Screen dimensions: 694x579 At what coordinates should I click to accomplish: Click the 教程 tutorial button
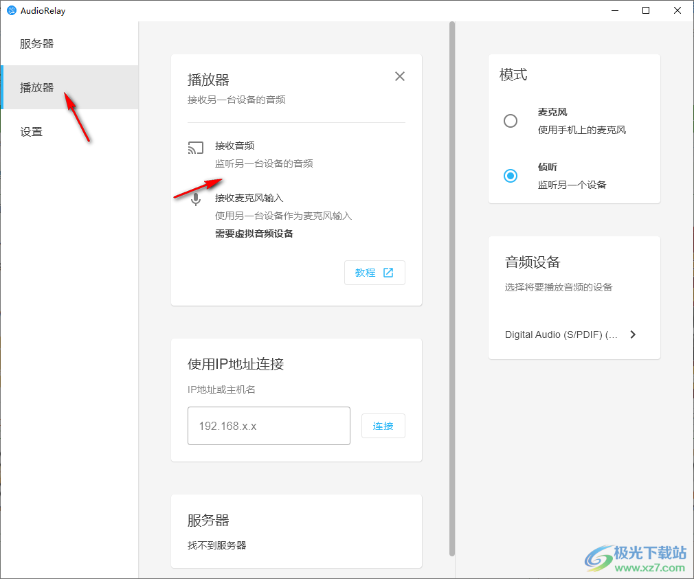point(374,273)
